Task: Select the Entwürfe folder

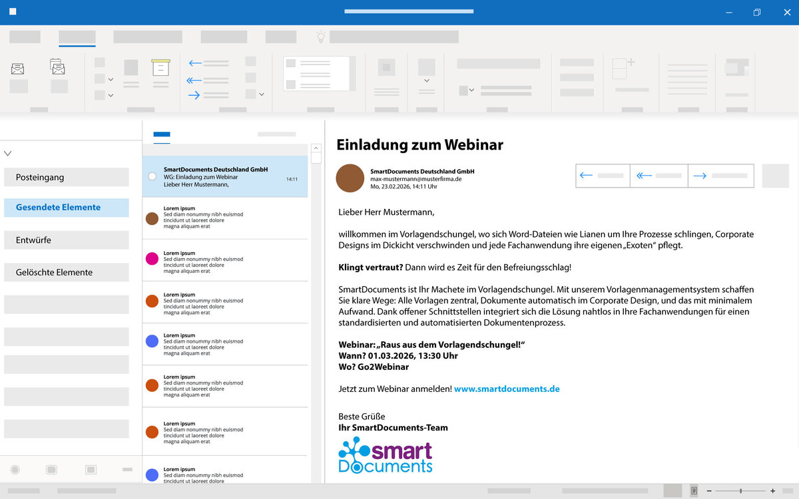Action: 66,240
